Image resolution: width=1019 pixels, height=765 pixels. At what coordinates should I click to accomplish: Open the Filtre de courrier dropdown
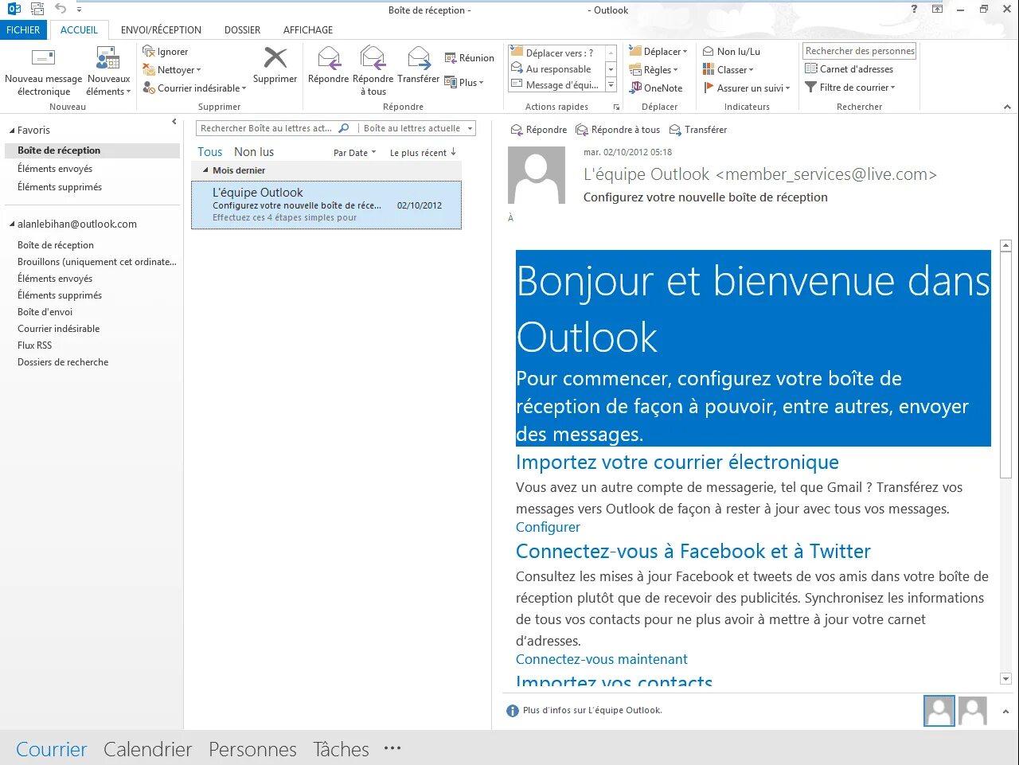(x=850, y=88)
